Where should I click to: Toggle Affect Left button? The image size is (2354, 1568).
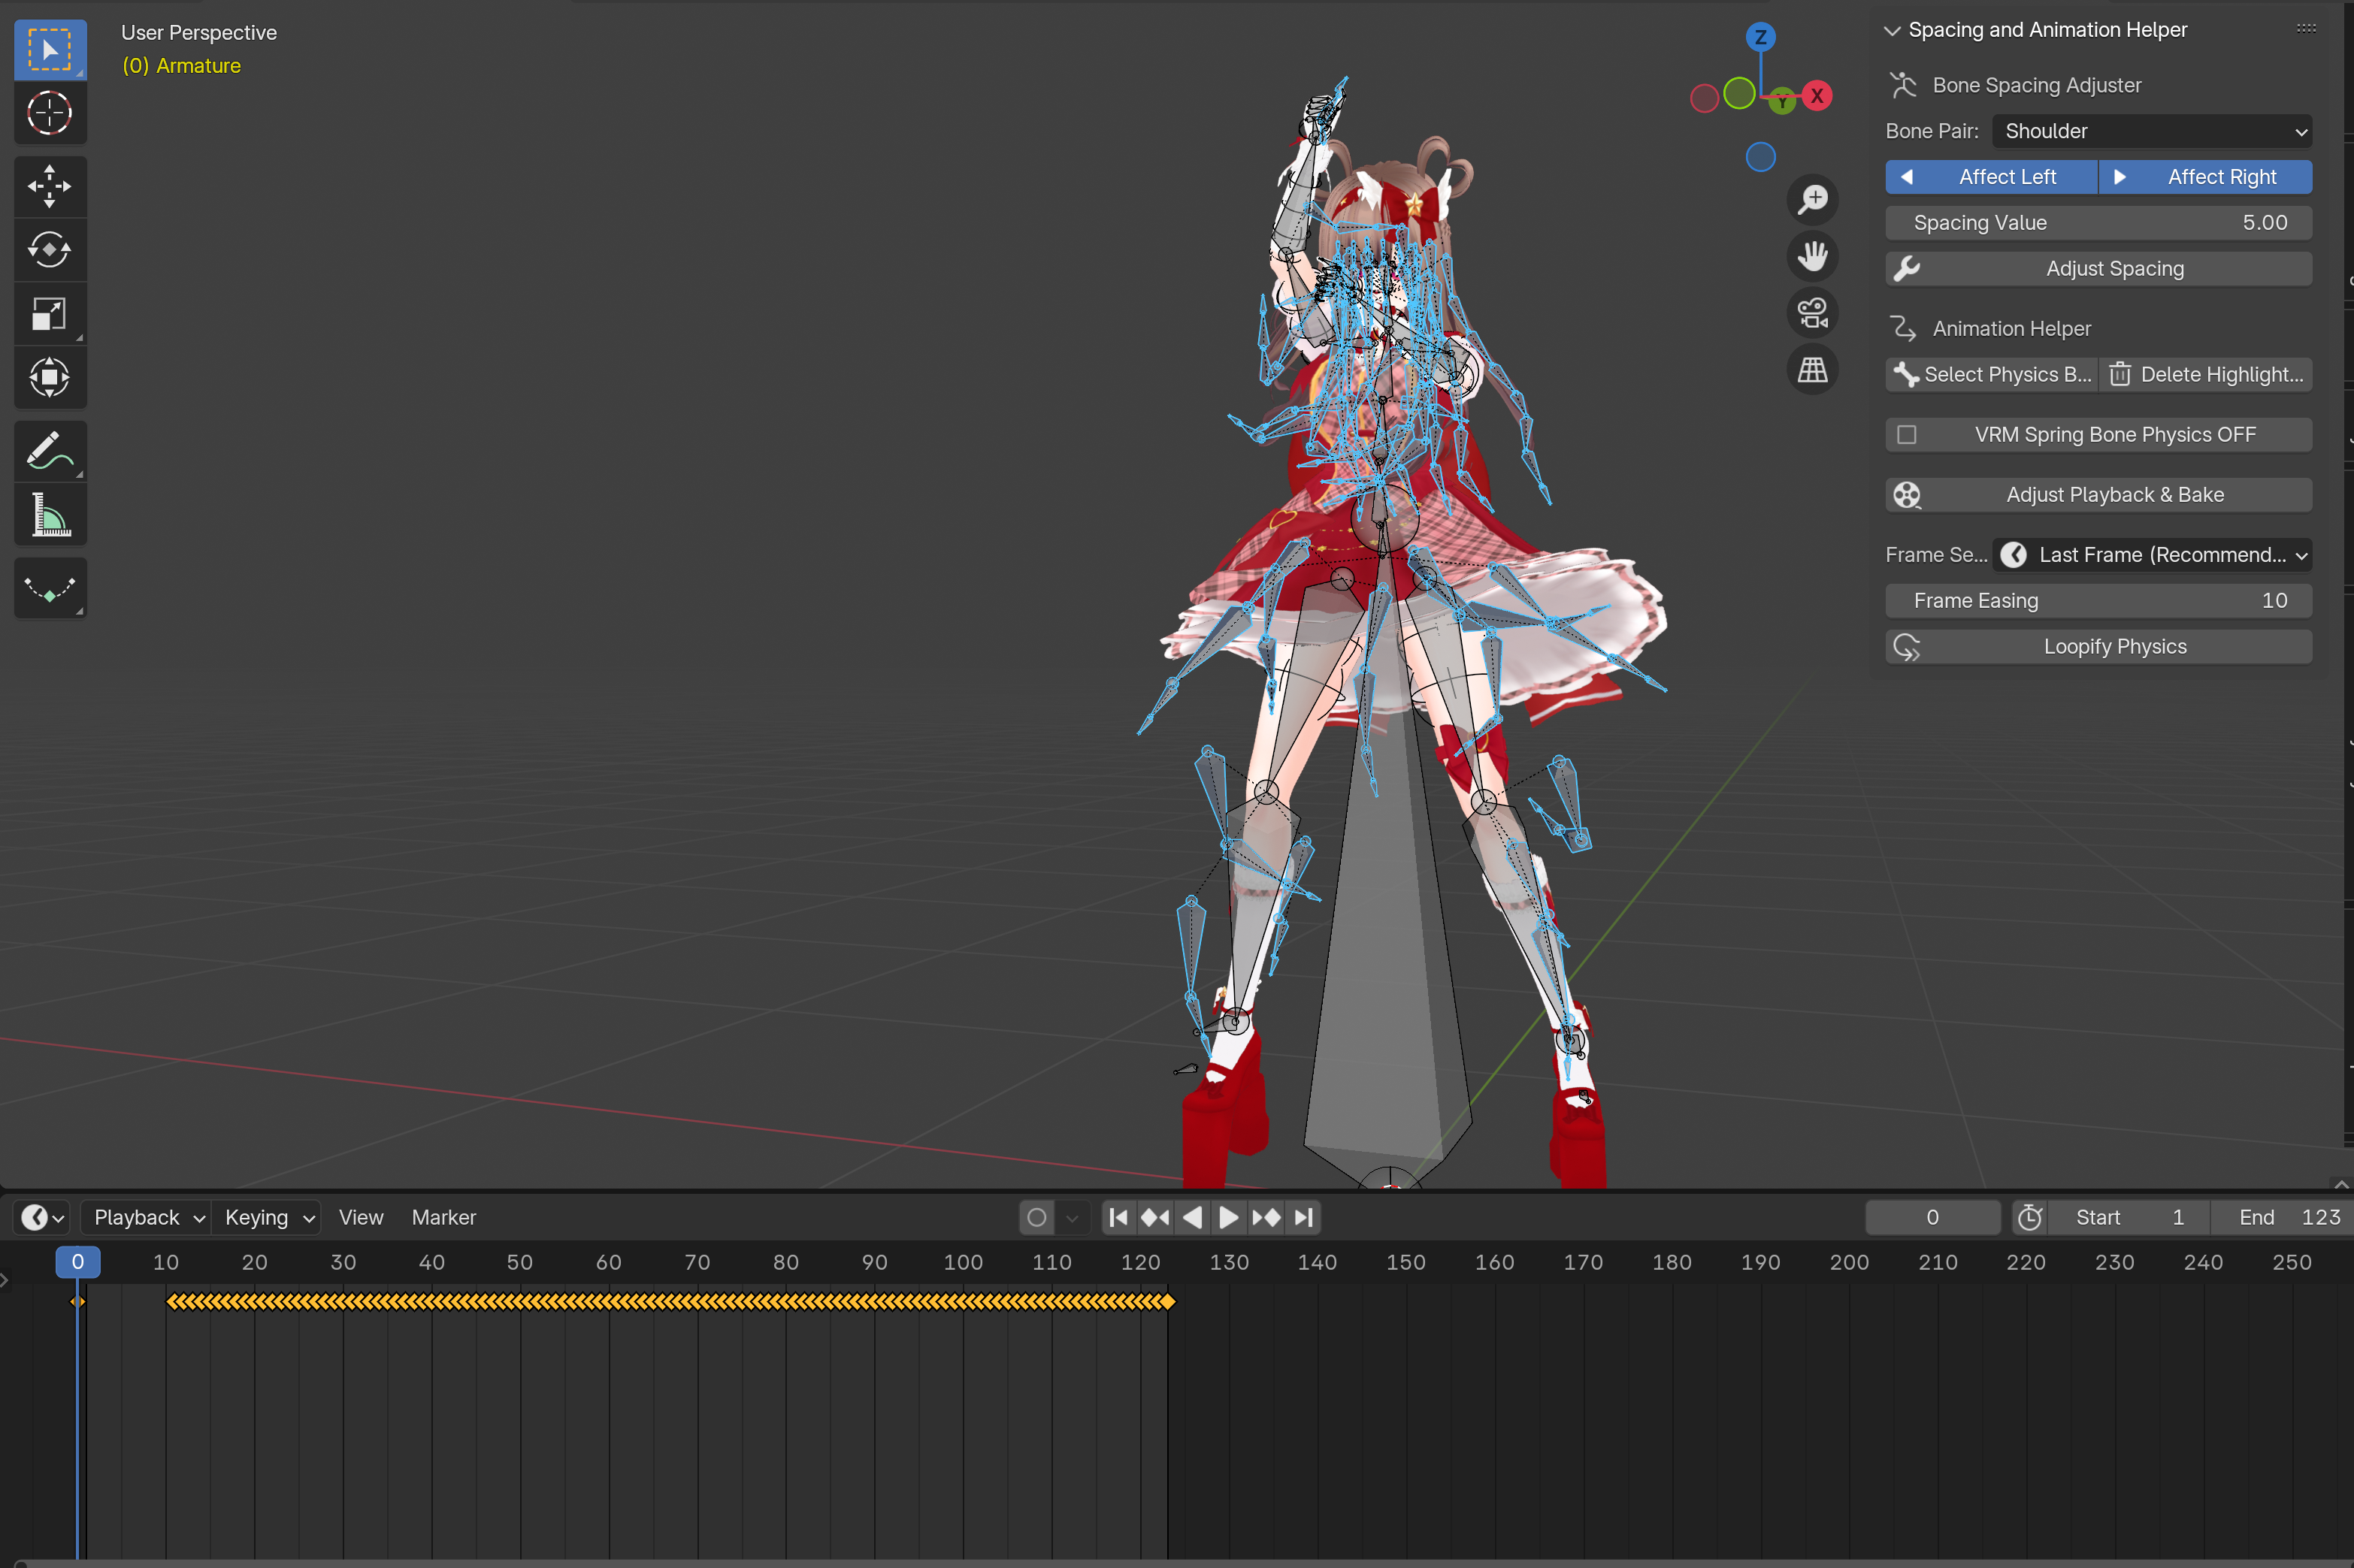(1991, 177)
